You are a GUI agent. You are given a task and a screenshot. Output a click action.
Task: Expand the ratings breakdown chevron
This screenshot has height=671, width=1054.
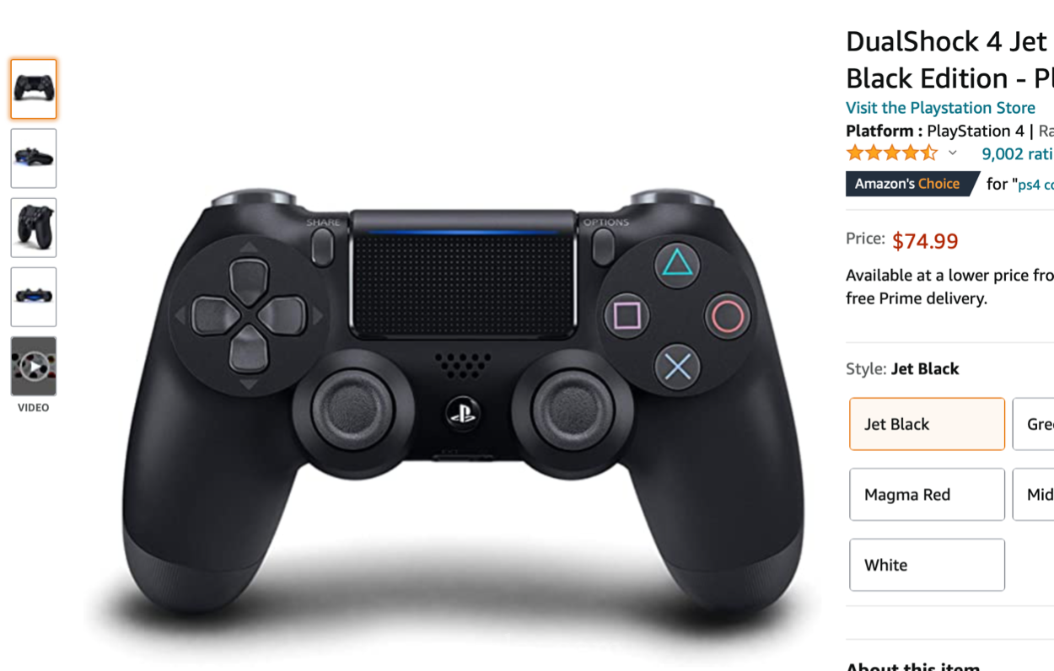pyautogui.click(x=953, y=153)
